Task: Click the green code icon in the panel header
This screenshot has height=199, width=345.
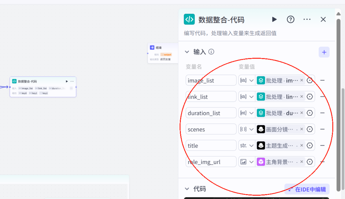Action: coord(189,19)
